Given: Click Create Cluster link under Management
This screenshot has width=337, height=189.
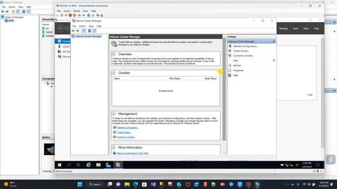Looking at the screenshot, I should coord(124,132).
